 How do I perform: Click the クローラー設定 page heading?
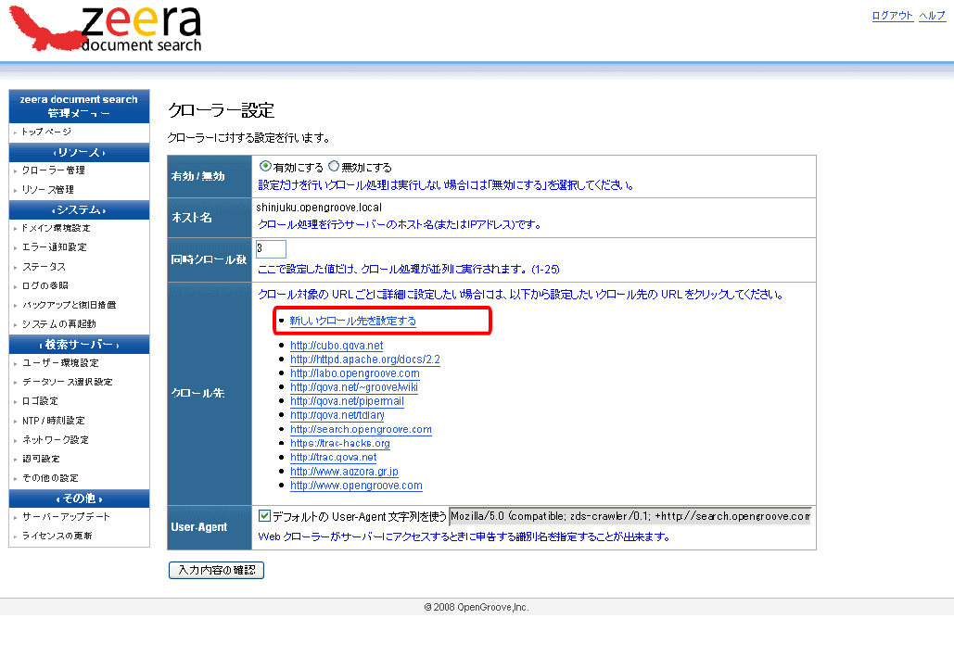tap(222, 110)
